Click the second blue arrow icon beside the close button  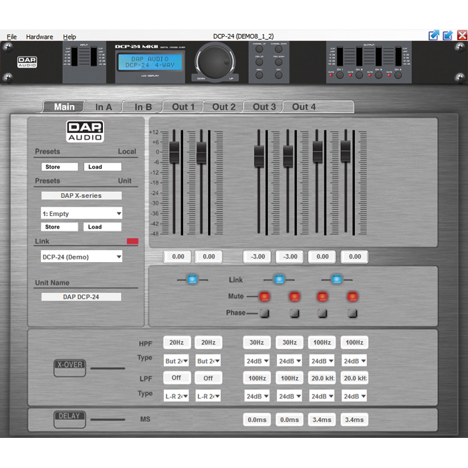[x=448, y=35]
